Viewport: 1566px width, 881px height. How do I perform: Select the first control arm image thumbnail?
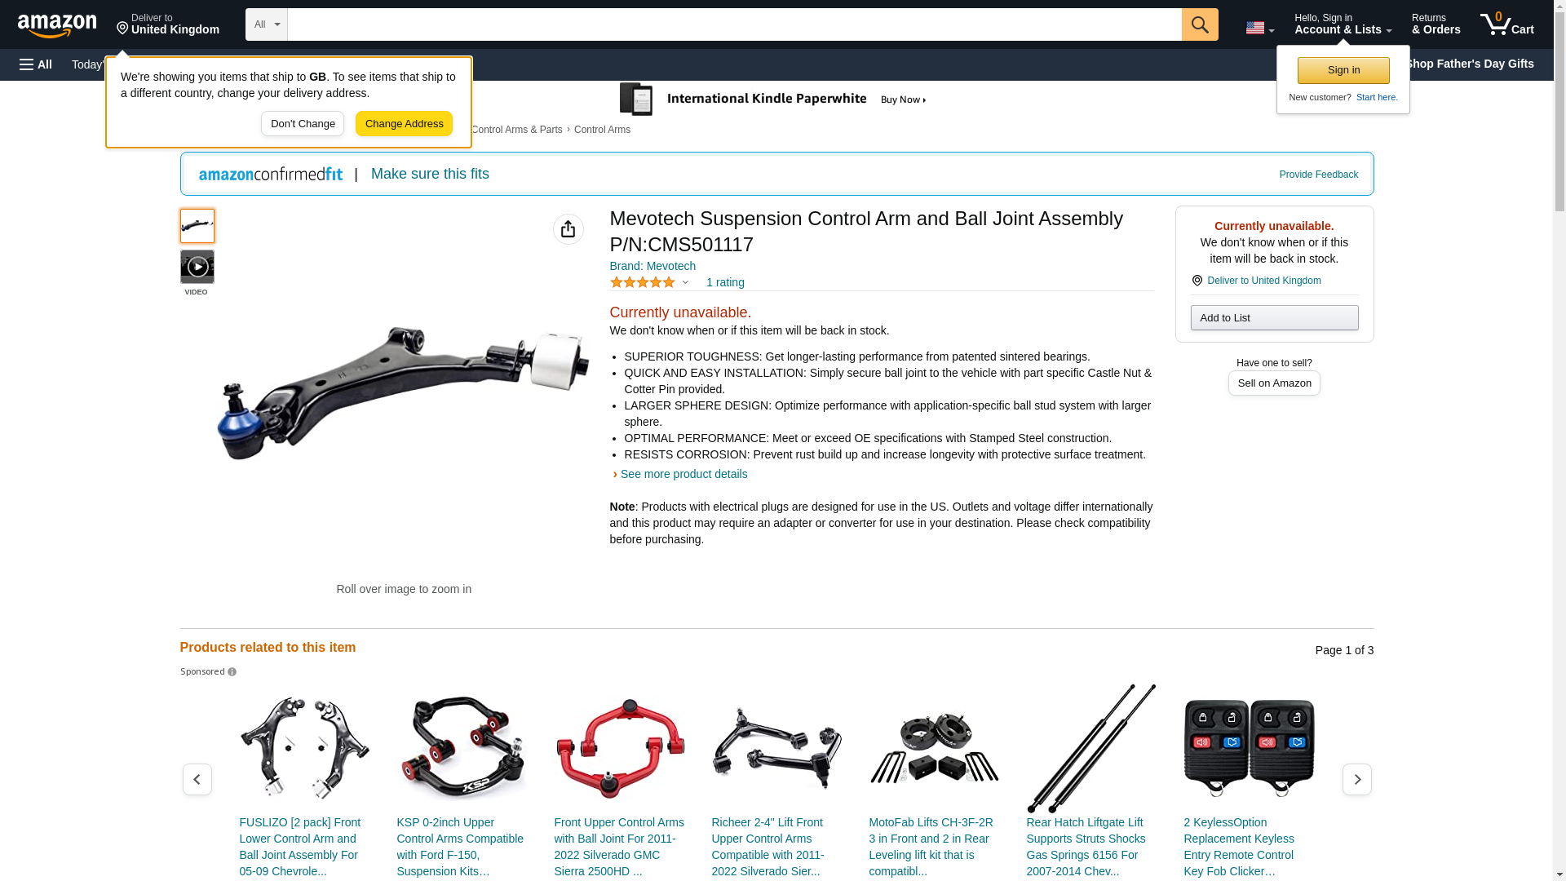(197, 226)
